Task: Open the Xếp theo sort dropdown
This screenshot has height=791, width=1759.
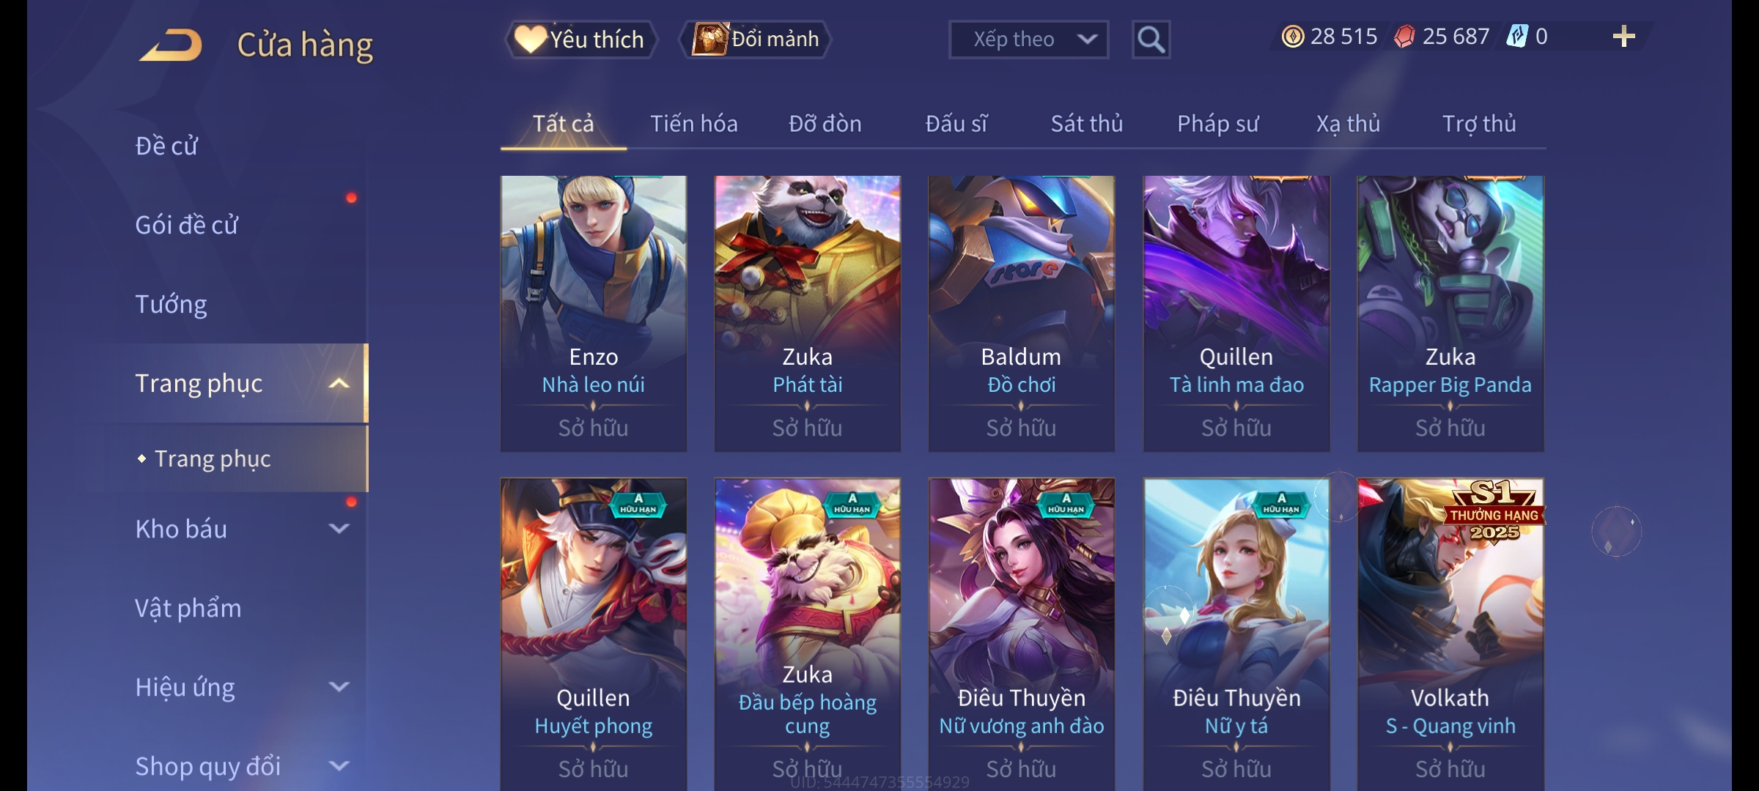Action: pos(1028,40)
